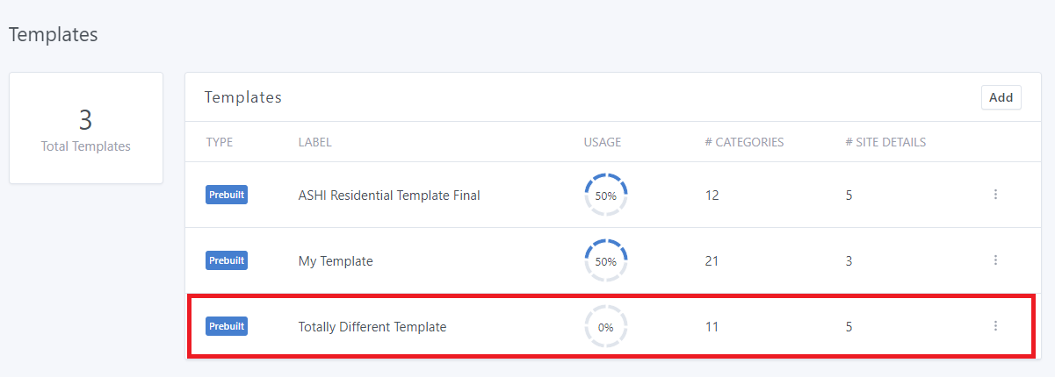The image size is (1055, 377).
Task: Click the 50% usage ring for ASHI template
Action: pyautogui.click(x=605, y=195)
